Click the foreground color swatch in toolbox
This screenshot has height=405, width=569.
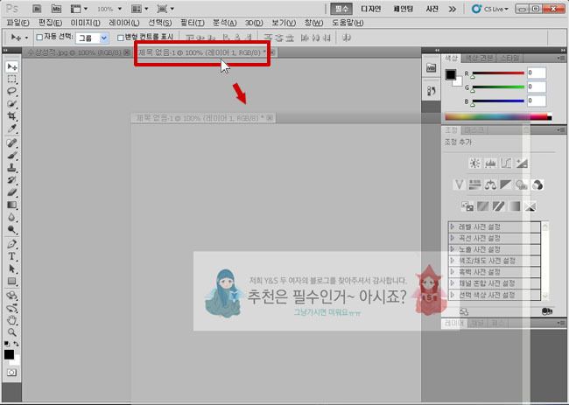(x=9, y=354)
